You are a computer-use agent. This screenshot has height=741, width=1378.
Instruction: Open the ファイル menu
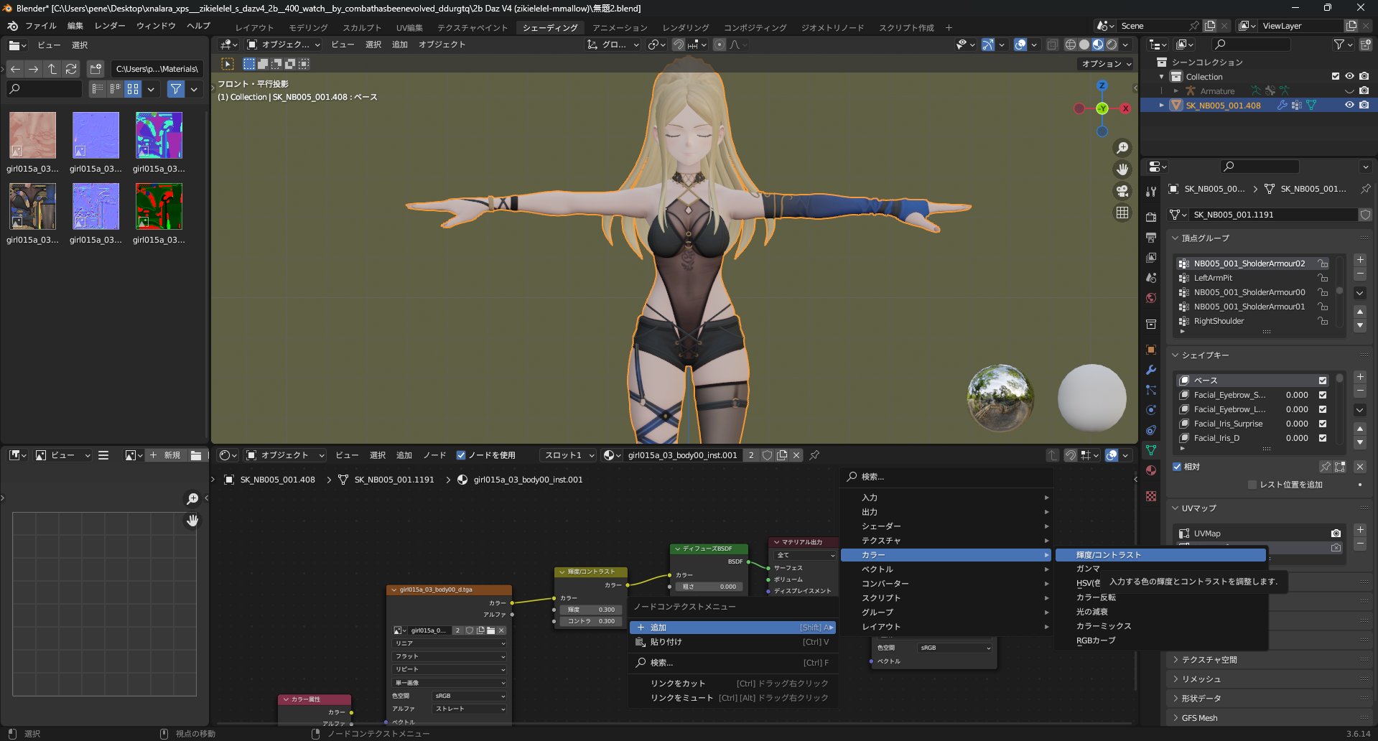tap(41, 26)
